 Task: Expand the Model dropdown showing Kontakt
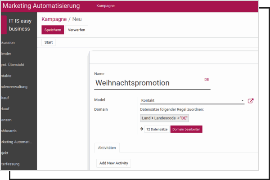click(242, 101)
